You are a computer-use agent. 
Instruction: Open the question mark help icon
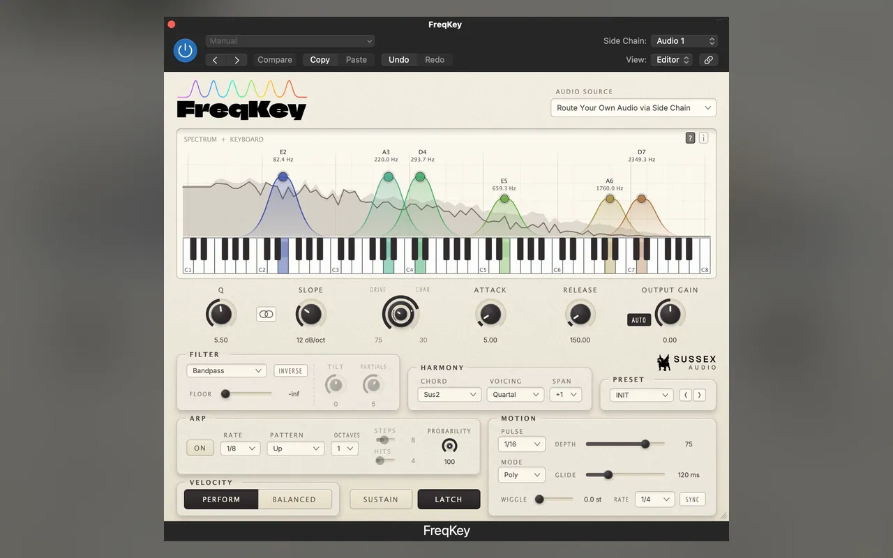click(x=691, y=138)
